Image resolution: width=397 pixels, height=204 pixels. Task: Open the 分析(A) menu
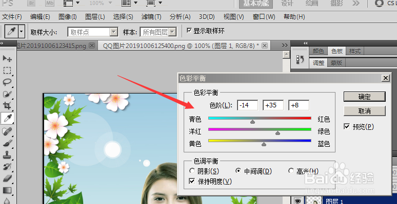coord(180,17)
